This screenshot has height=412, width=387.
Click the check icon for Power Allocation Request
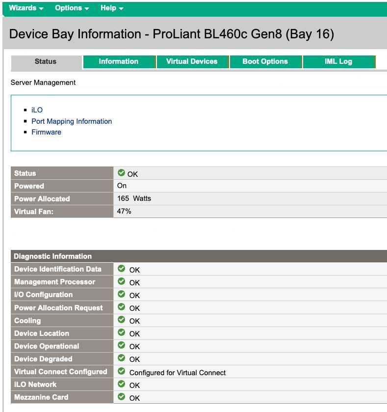(121, 307)
